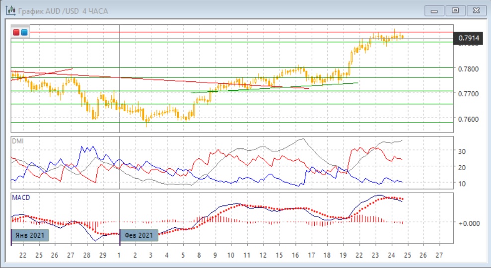Viewport: 491px width, 268px height.
Task: Click the 0.7700 level on price axis
Action: pyautogui.click(x=469, y=93)
